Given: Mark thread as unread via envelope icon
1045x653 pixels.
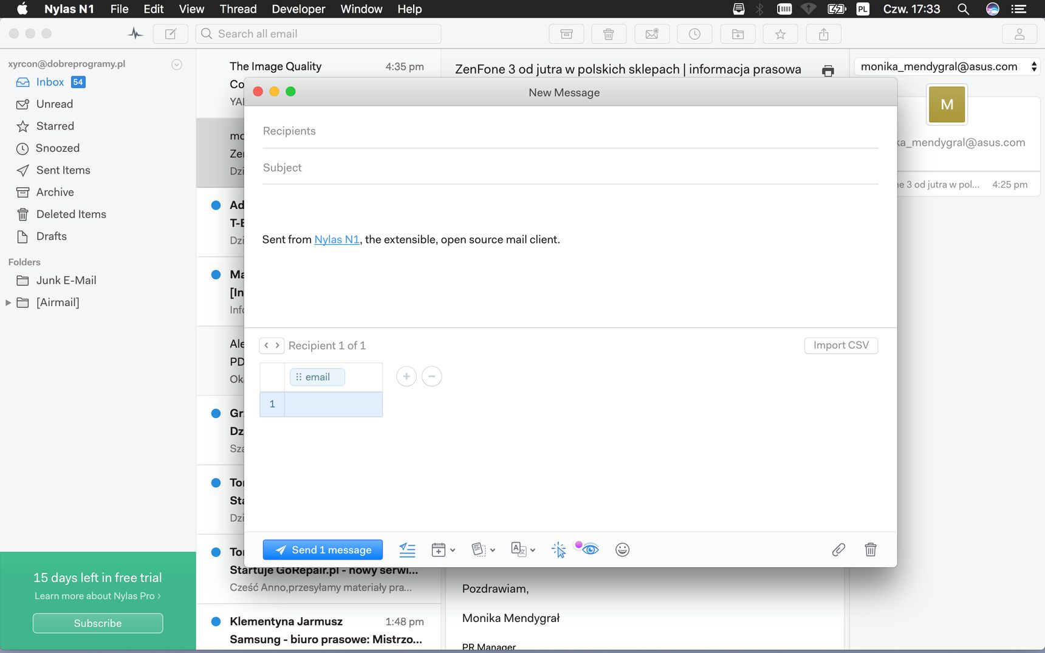Looking at the screenshot, I should tap(652, 34).
